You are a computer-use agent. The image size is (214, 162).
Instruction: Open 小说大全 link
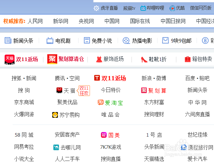[x=24, y=159]
